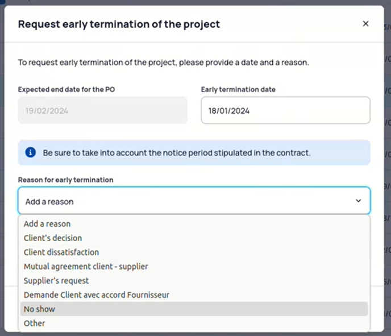Viewport: 391px width, 336px height.
Task: Click the "Reason for early termination" label
Action: 65,180
